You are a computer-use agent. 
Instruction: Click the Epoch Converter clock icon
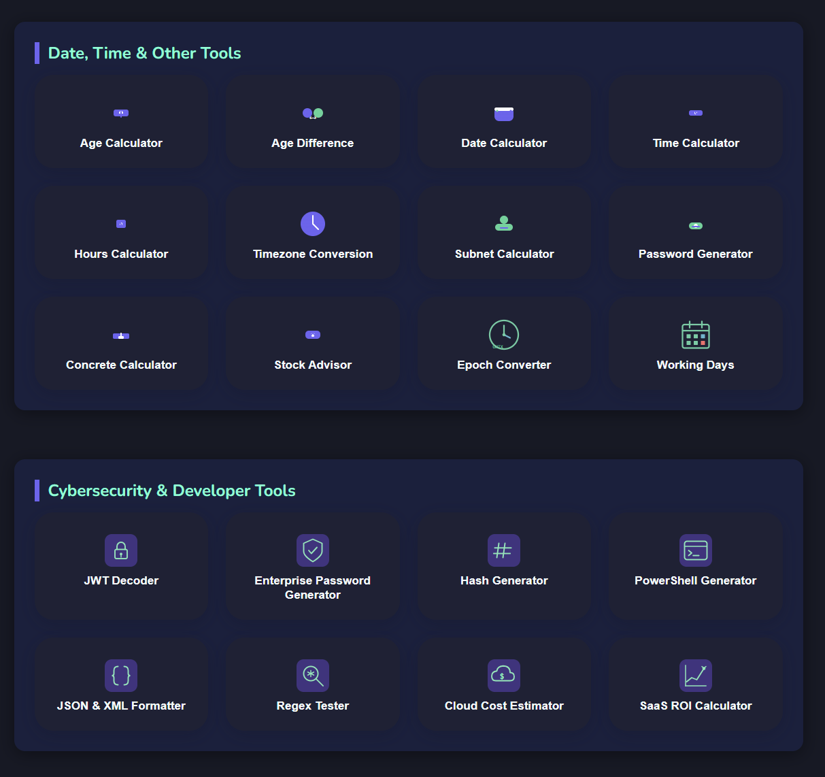(503, 335)
